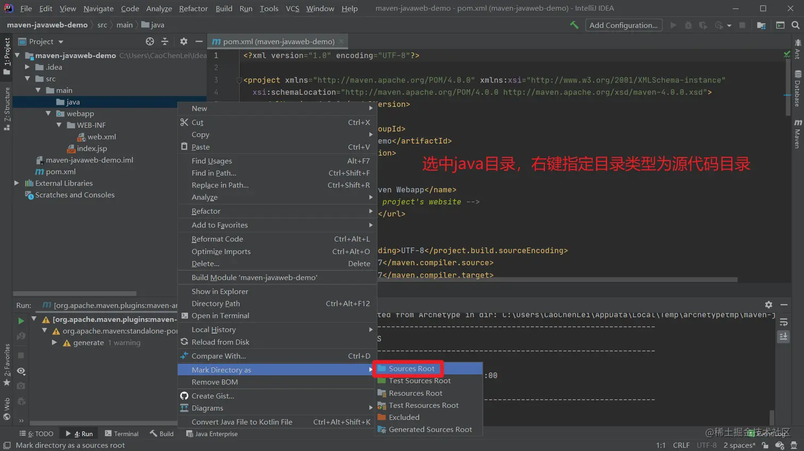The width and height of the screenshot is (804, 451).
Task: Click Project tree horizontal scrollbar
Action: pos(74,293)
